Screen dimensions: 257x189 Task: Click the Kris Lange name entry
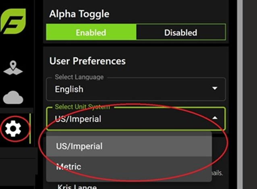click(x=77, y=187)
